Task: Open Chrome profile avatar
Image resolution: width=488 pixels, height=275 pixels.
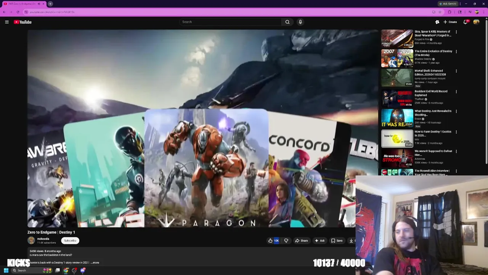Action: point(477,12)
